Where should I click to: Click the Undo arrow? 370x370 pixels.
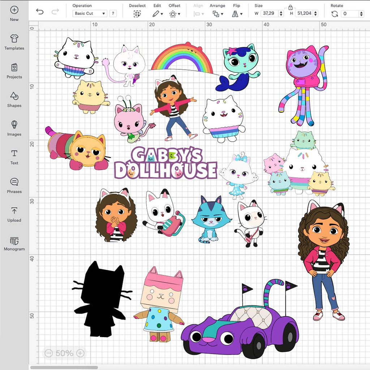click(40, 12)
